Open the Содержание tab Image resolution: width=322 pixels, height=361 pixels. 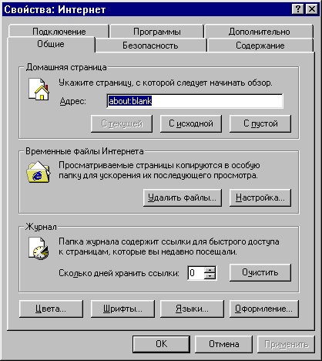(x=260, y=46)
